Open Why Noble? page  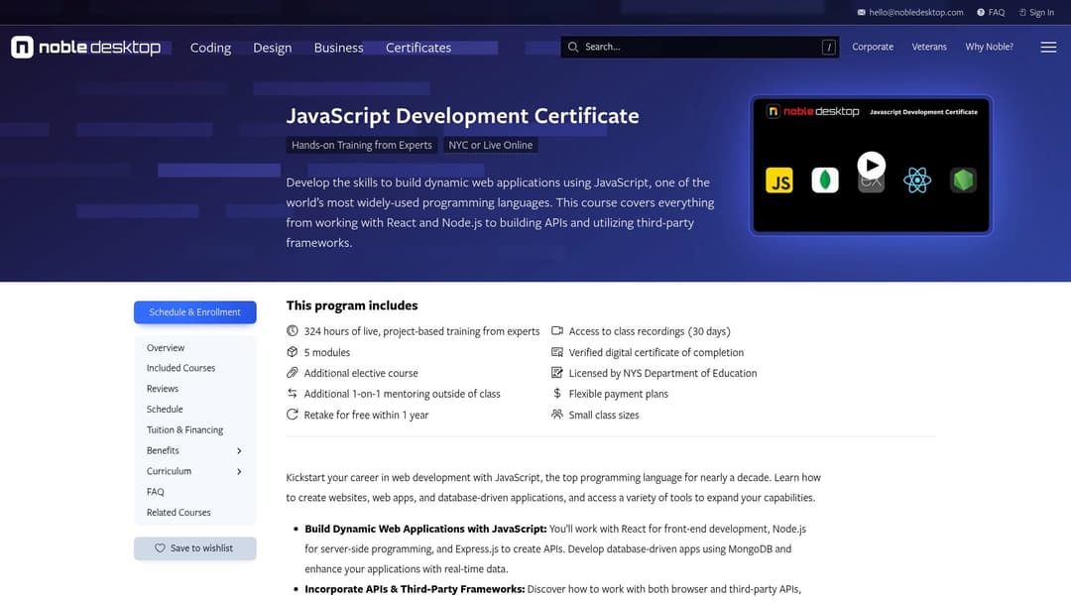click(x=989, y=48)
